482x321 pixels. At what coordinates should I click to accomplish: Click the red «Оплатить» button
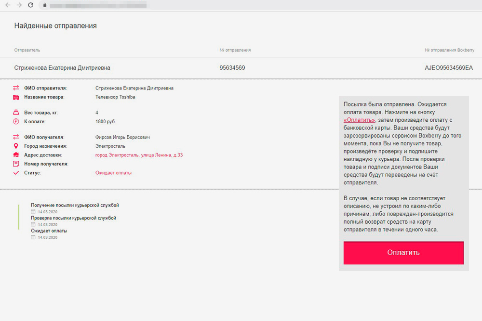tap(403, 253)
